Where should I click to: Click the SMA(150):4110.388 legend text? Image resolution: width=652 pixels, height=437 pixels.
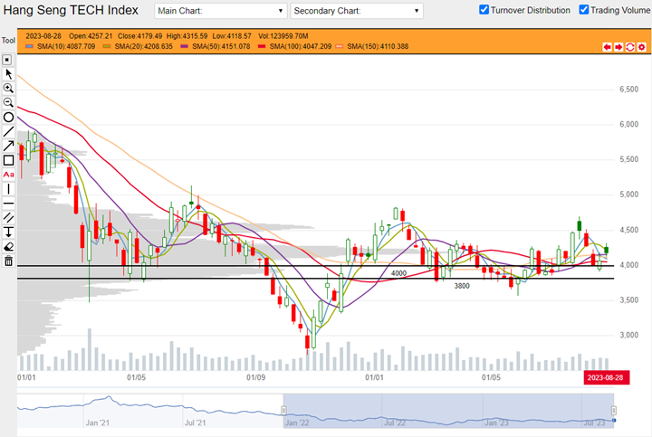click(x=378, y=46)
